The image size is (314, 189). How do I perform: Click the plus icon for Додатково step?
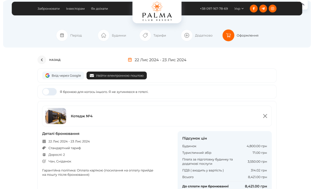point(187,36)
